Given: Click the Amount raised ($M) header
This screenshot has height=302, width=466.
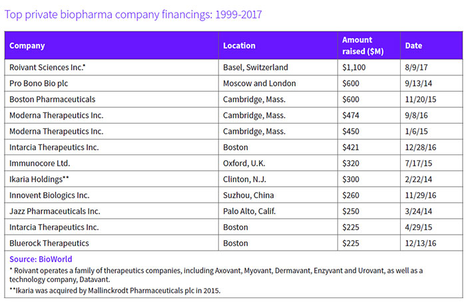Looking at the screenshot, I should coord(357,46).
